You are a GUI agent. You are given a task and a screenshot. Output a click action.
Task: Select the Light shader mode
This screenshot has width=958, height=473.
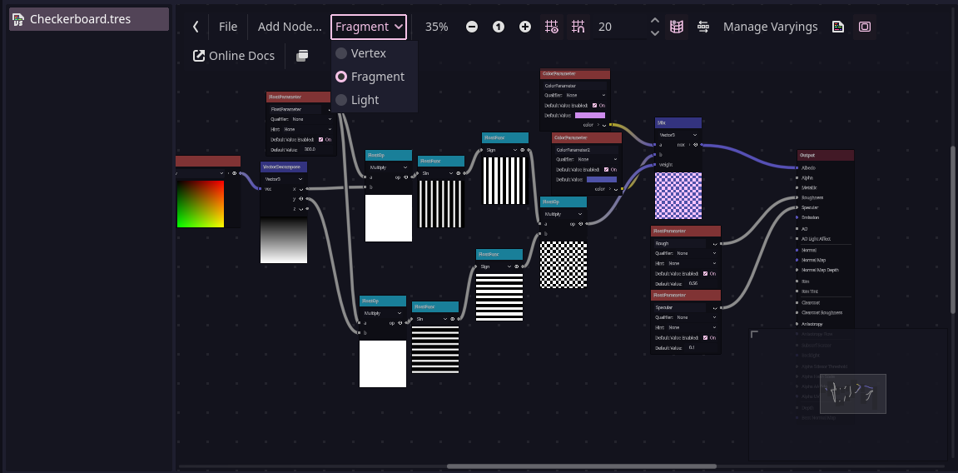365,100
